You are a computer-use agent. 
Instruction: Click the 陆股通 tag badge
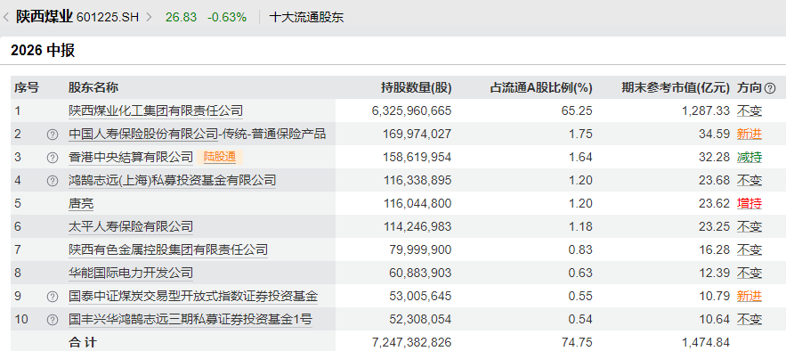[x=220, y=157]
